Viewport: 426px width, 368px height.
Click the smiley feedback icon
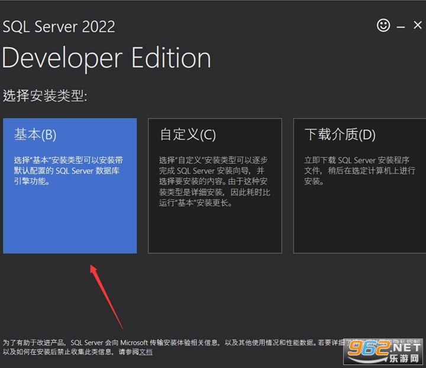pyautogui.click(x=383, y=25)
